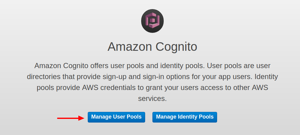Click the word Amazon in the large heading
The width and height of the screenshot is (300, 135).
point(130,47)
